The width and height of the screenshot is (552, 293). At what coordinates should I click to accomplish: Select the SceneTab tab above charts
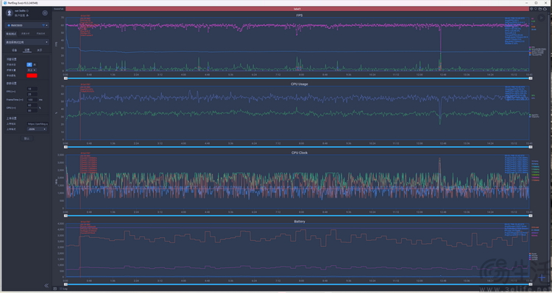click(59, 9)
